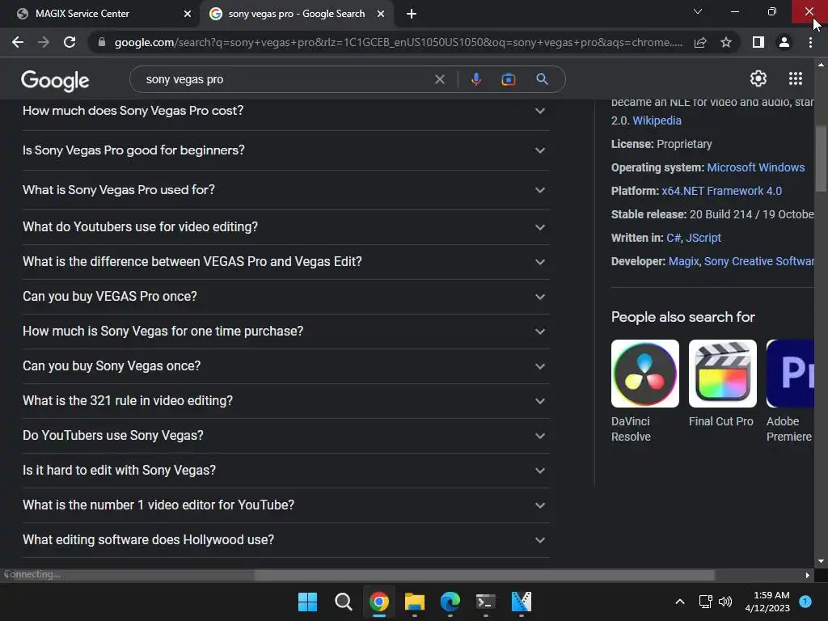The image size is (828, 621).
Task: Open the Adobe Premiere thumbnail
Action: [790, 374]
